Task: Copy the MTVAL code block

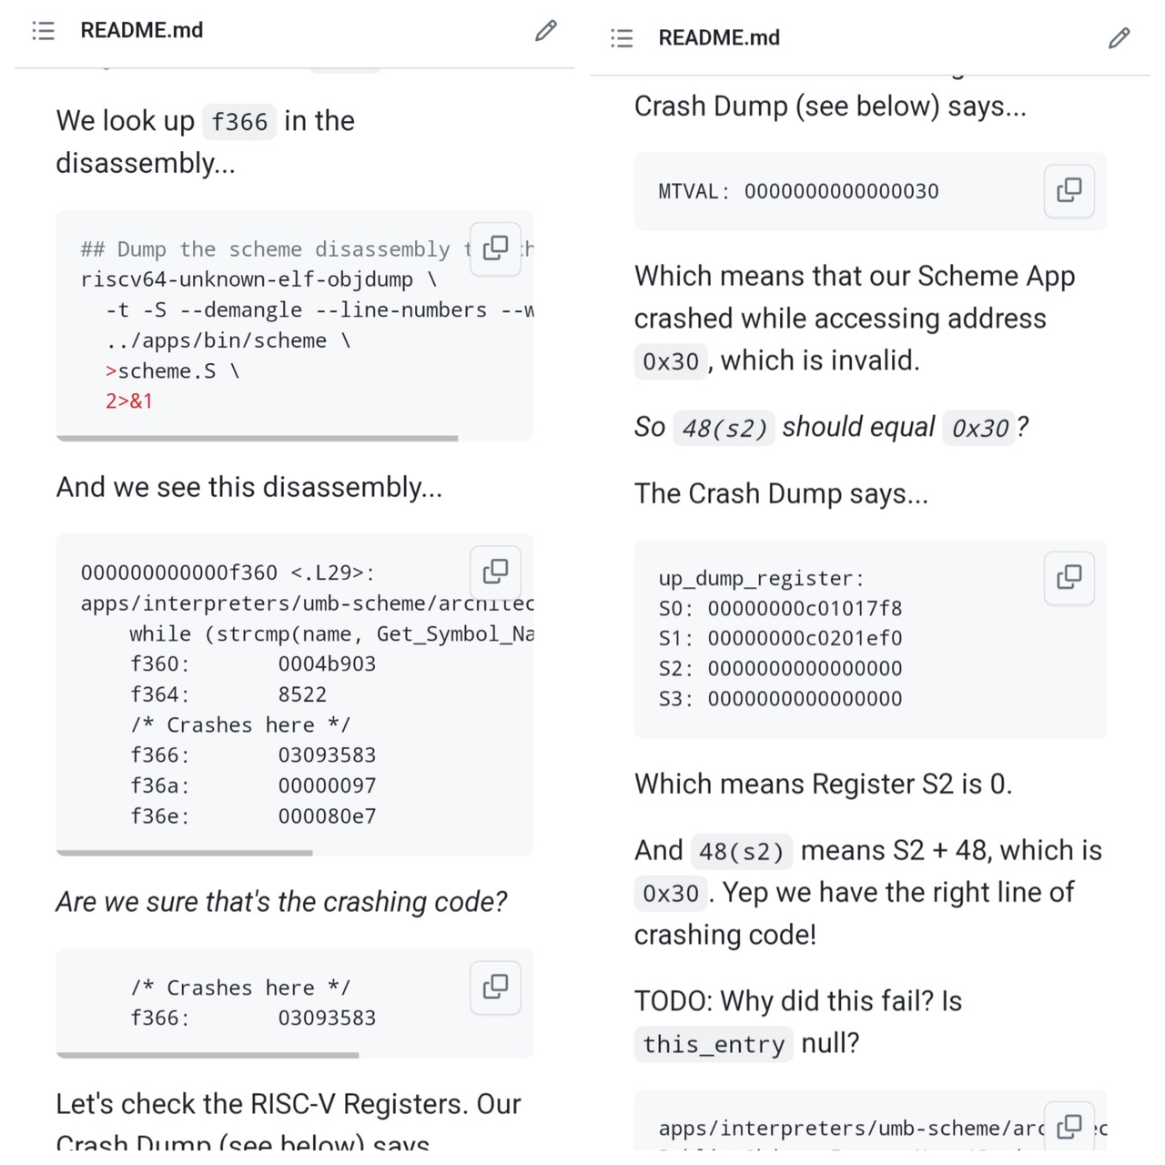Action: [1069, 190]
